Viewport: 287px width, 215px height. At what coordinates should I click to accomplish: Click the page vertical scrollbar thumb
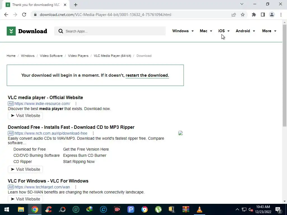[284, 75]
